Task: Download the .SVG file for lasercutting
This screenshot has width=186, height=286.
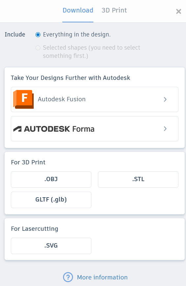Action: (x=51, y=246)
